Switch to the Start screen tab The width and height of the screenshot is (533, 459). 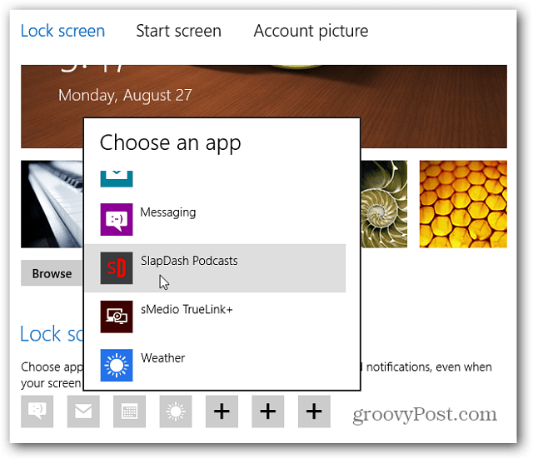(x=178, y=31)
